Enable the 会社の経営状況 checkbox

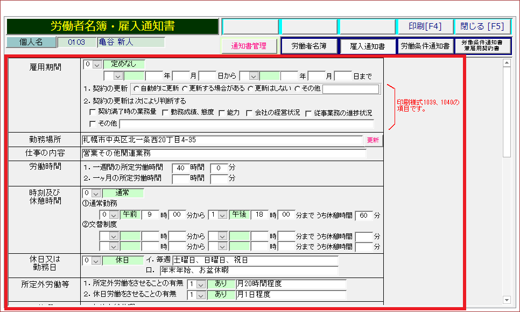pyautogui.click(x=249, y=113)
